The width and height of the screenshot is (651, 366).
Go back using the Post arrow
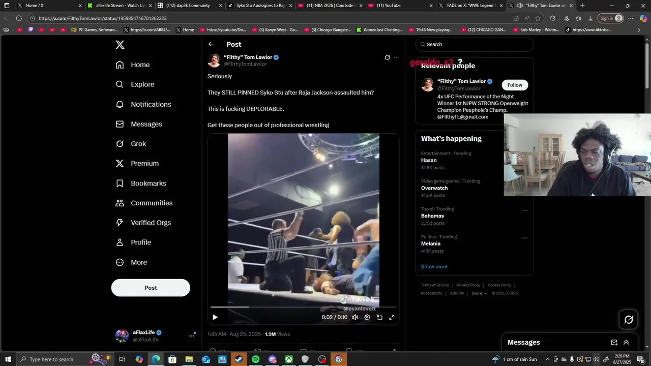pyautogui.click(x=211, y=44)
